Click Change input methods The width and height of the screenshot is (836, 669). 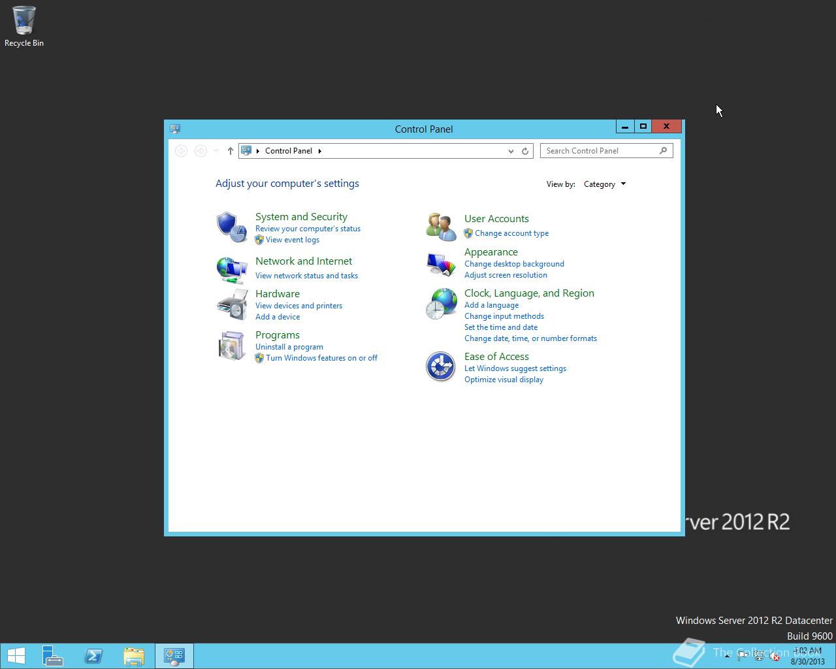(x=504, y=316)
